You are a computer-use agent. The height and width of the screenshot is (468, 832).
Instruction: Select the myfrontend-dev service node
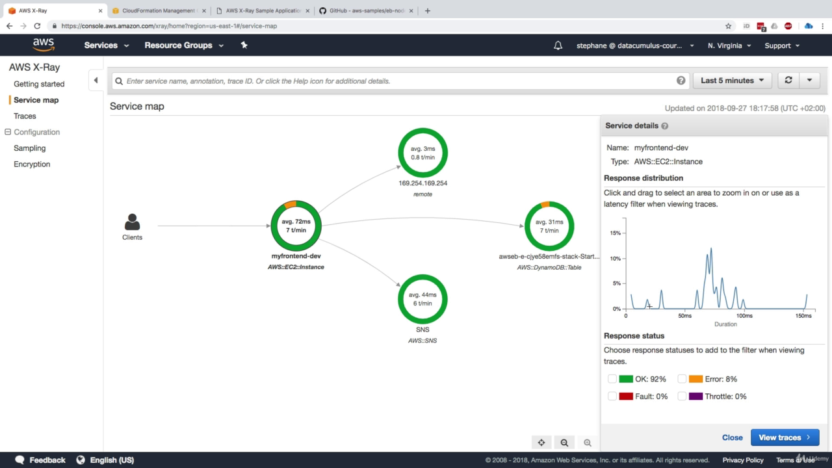[x=296, y=226]
